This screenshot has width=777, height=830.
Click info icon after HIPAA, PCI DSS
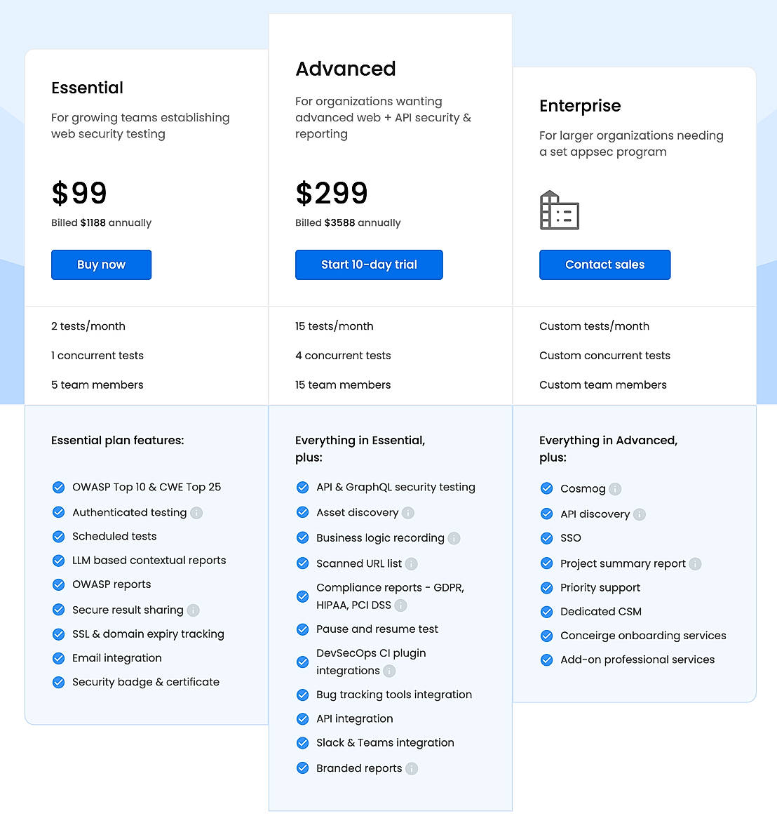click(400, 605)
